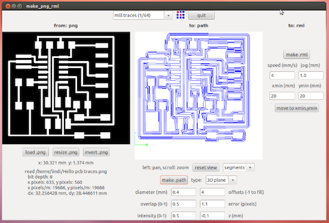Focus the jog (mm) field
The width and height of the screenshot is (329, 223).
pyautogui.click(x=310, y=75)
